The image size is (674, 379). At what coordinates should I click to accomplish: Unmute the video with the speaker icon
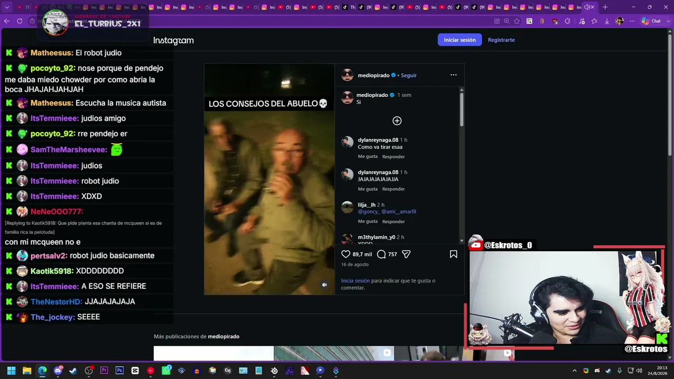[x=324, y=285]
